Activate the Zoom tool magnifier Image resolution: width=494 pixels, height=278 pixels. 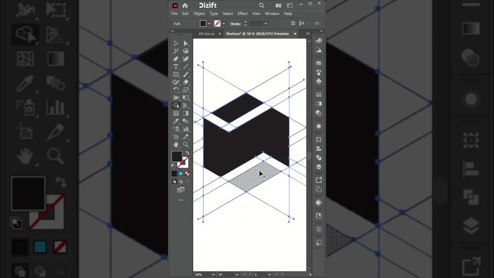(x=186, y=144)
